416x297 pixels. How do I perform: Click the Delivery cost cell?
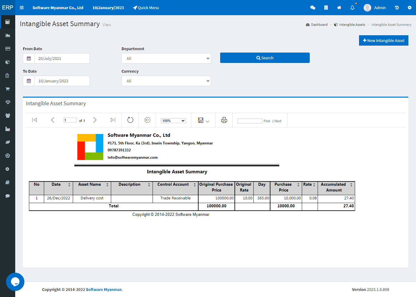coord(92,198)
